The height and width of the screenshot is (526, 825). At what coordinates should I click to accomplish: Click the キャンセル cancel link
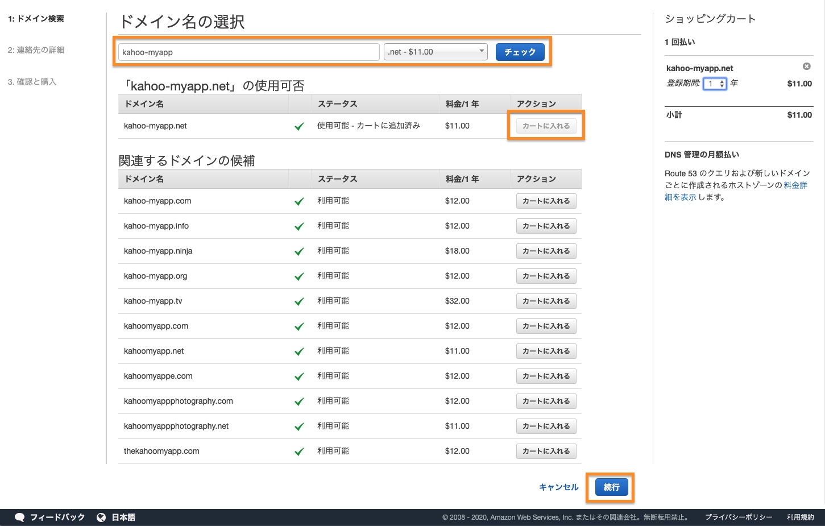click(558, 487)
